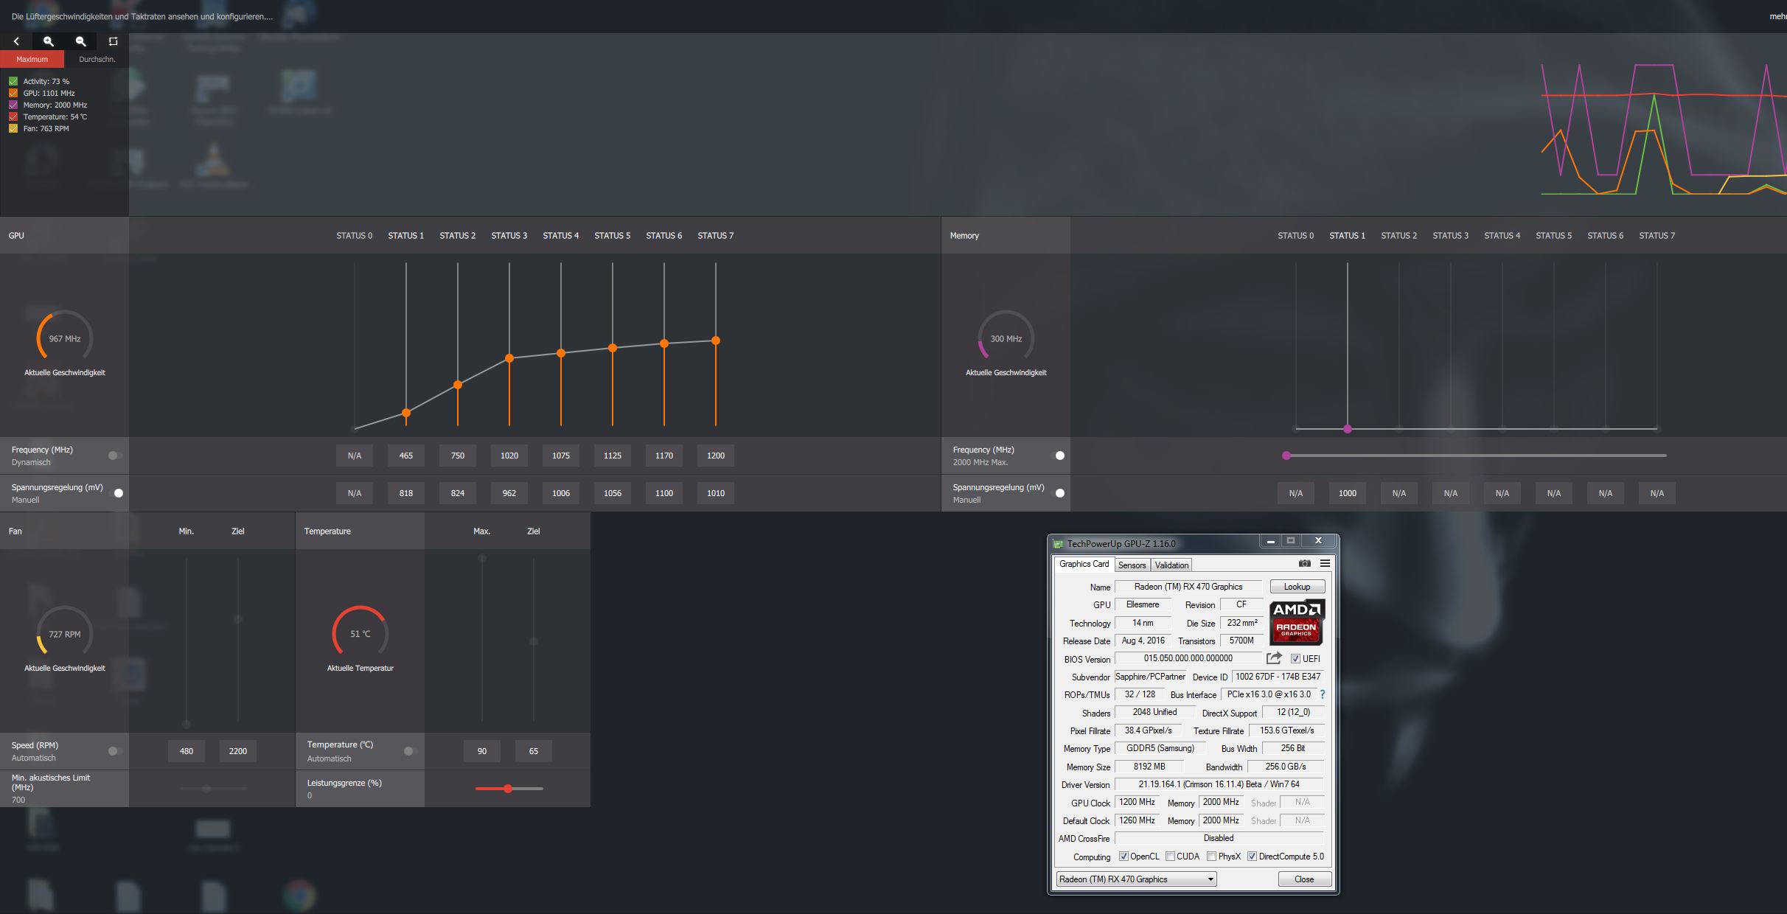Toggle Memory Spannungsregelung manual switch
1787x914 pixels.
click(1059, 493)
